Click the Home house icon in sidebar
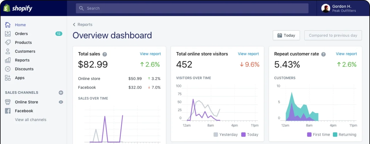The height and width of the screenshot is (144, 370). [x=8, y=25]
